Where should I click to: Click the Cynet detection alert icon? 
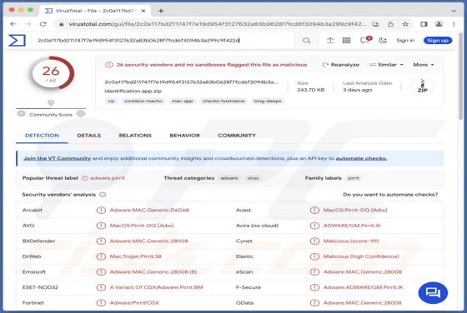[314, 241]
